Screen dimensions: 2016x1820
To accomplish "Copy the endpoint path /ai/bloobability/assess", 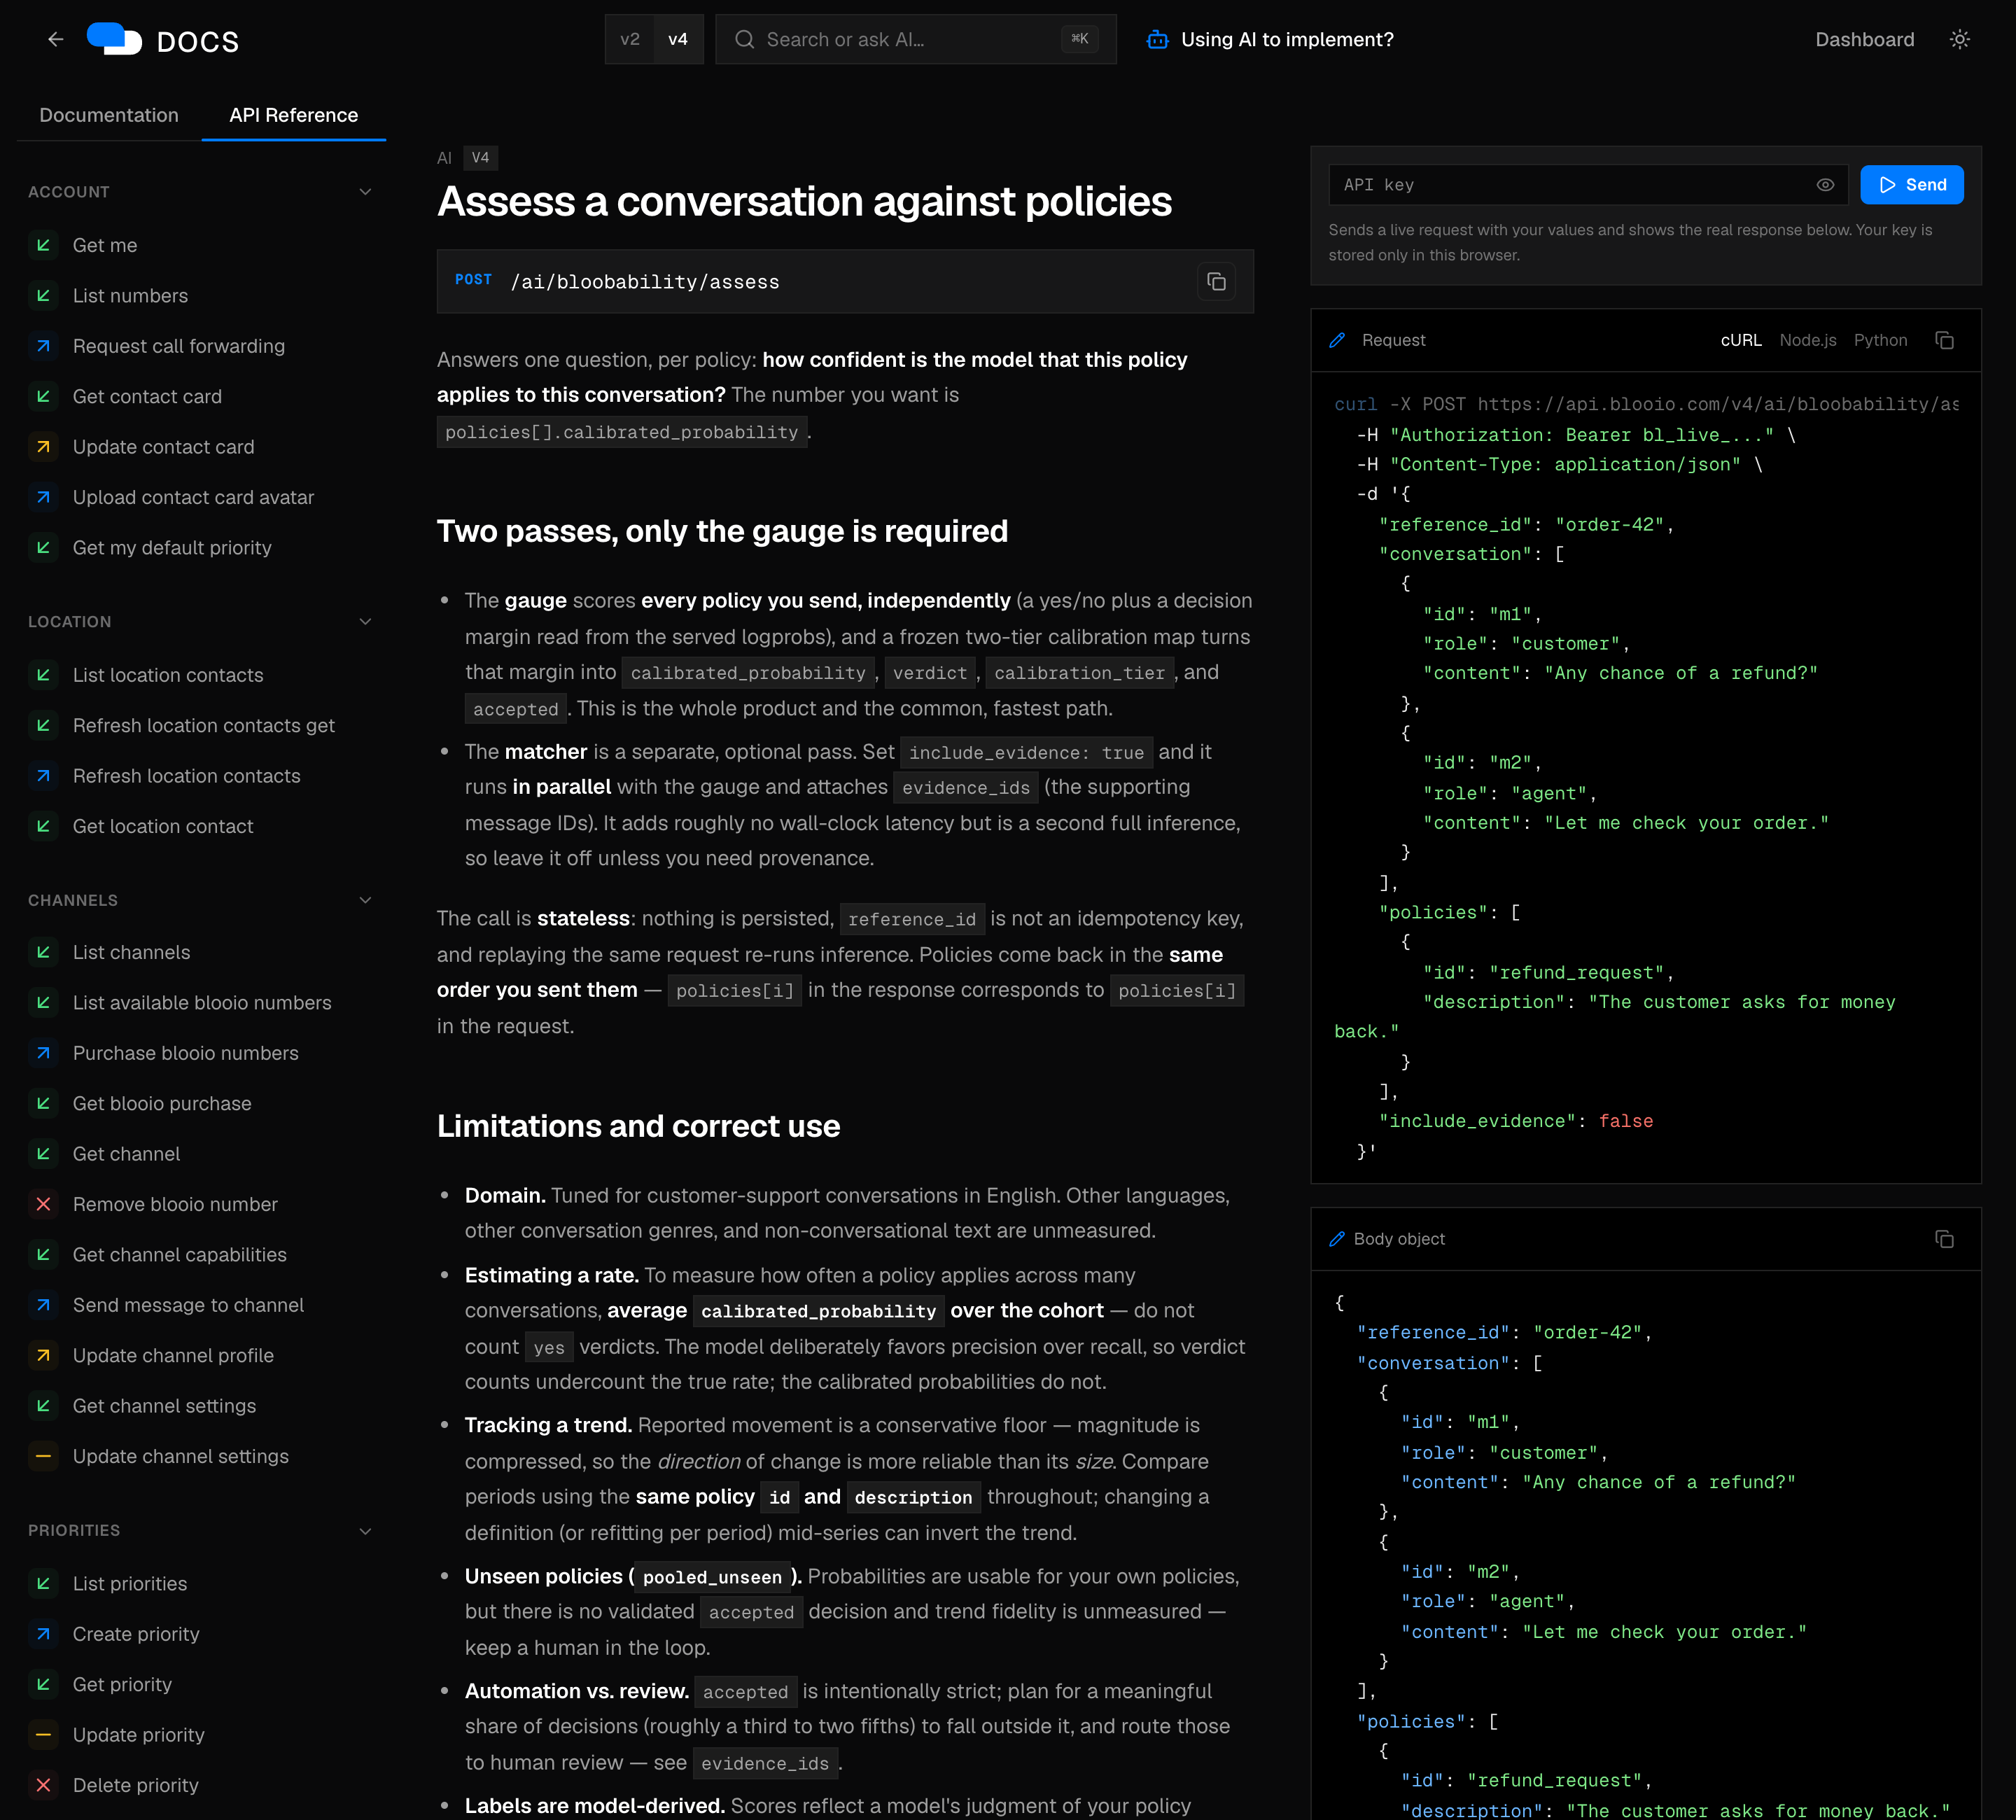I will (1216, 282).
